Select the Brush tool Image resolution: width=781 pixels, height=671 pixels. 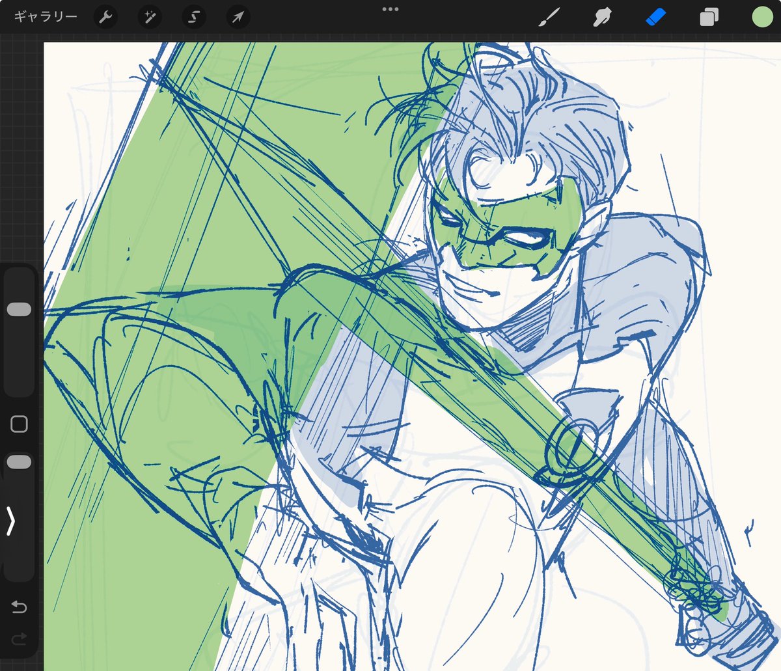pos(549,17)
